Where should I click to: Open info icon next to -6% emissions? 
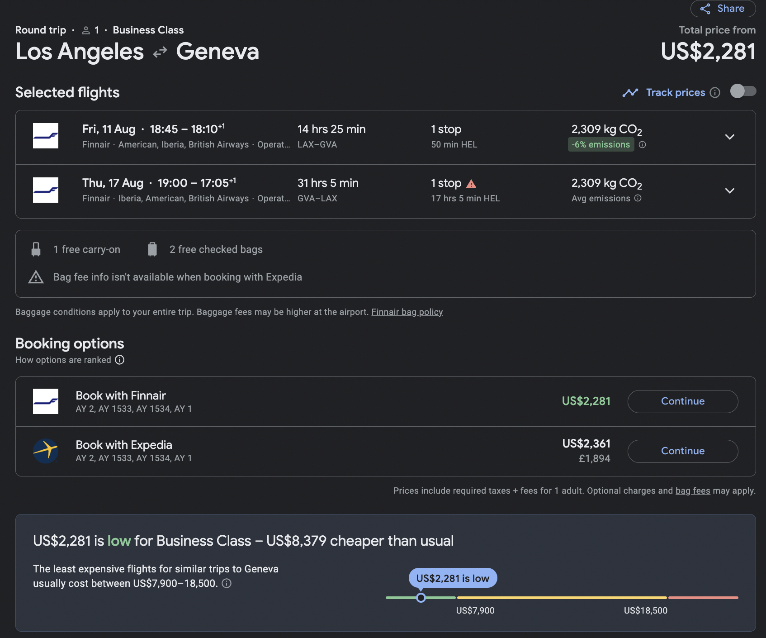coord(642,145)
